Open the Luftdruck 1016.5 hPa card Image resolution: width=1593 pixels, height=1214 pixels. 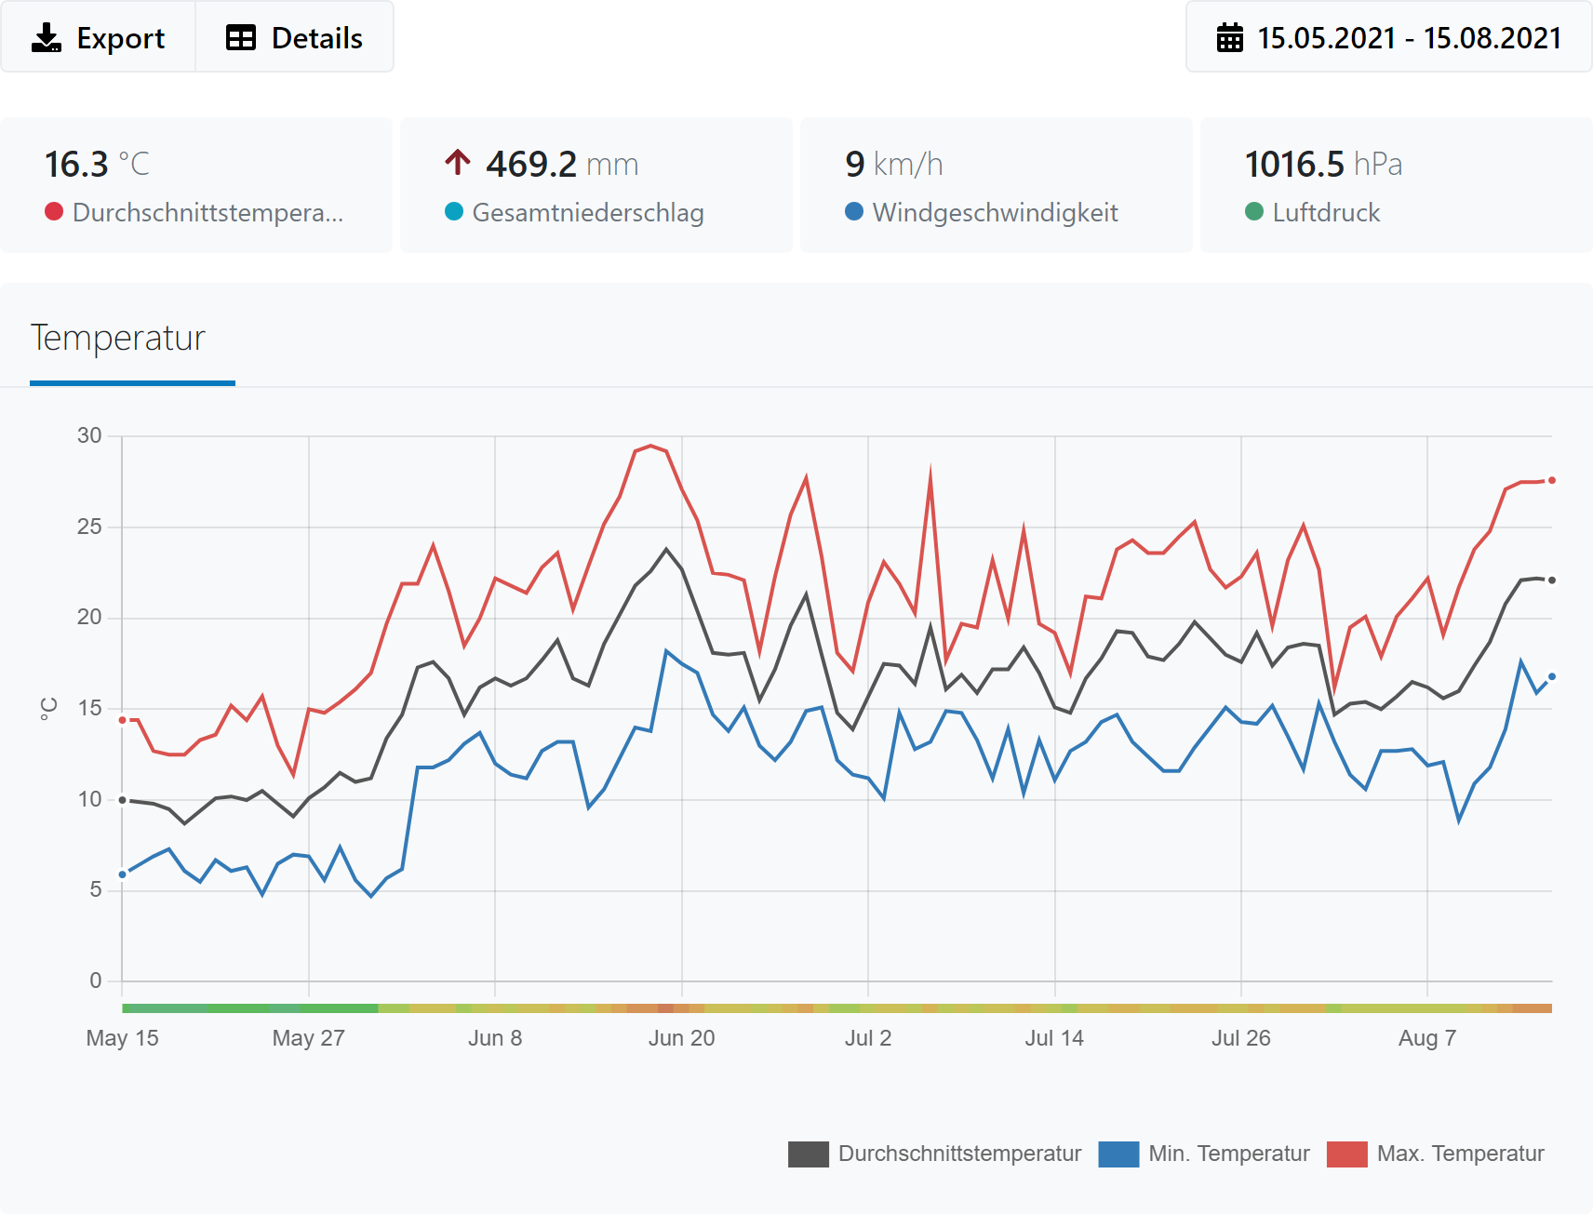(x=1396, y=185)
